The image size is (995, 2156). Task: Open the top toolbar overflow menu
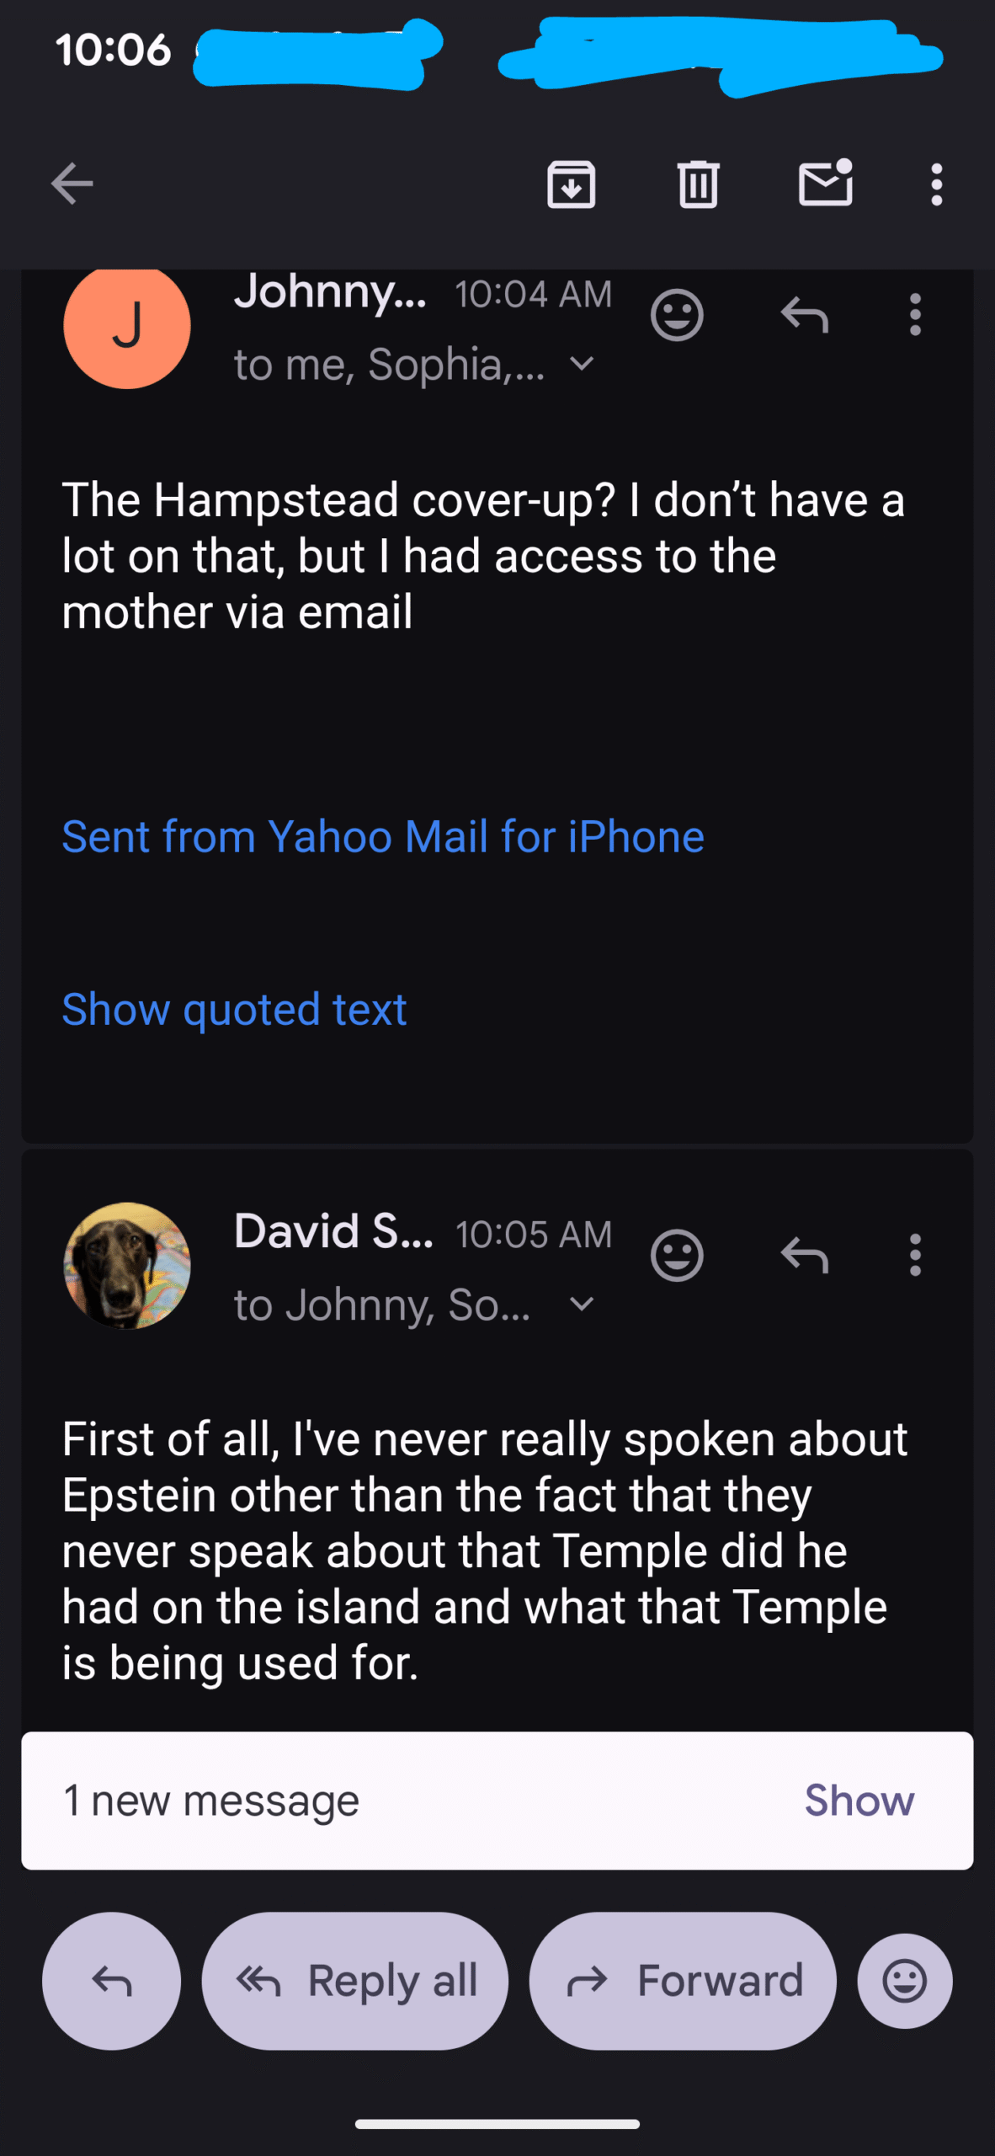pos(936,184)
